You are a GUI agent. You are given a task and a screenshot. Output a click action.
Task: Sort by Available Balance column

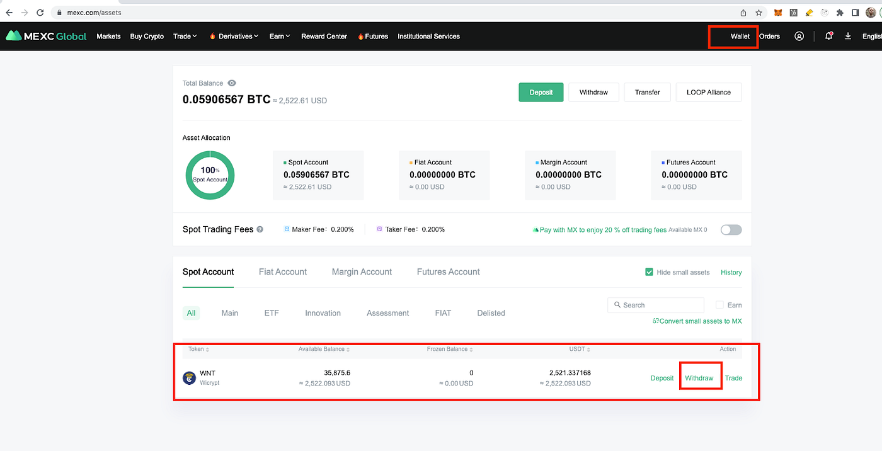(324, 349)
